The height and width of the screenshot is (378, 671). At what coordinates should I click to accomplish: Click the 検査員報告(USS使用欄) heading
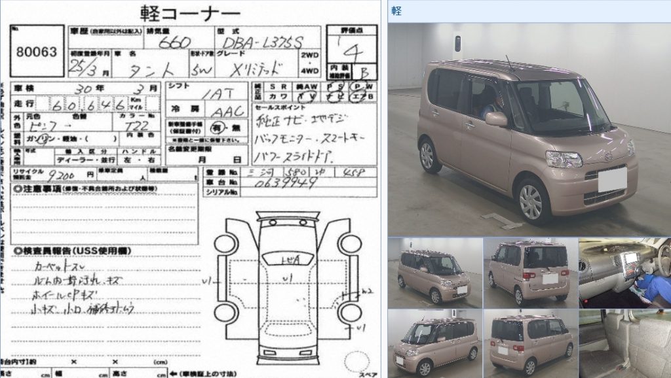click(72, 250)
